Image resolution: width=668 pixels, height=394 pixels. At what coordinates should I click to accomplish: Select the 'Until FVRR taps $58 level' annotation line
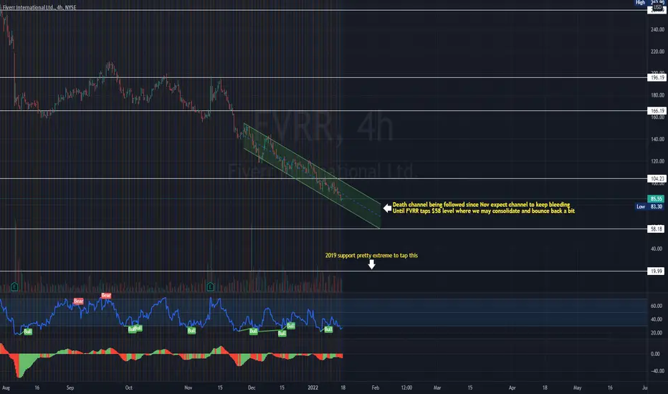484,211
